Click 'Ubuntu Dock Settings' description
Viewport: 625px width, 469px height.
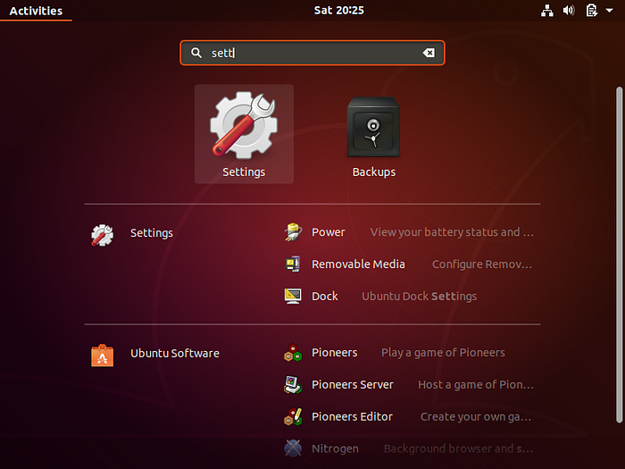click(x=419, y=297)
